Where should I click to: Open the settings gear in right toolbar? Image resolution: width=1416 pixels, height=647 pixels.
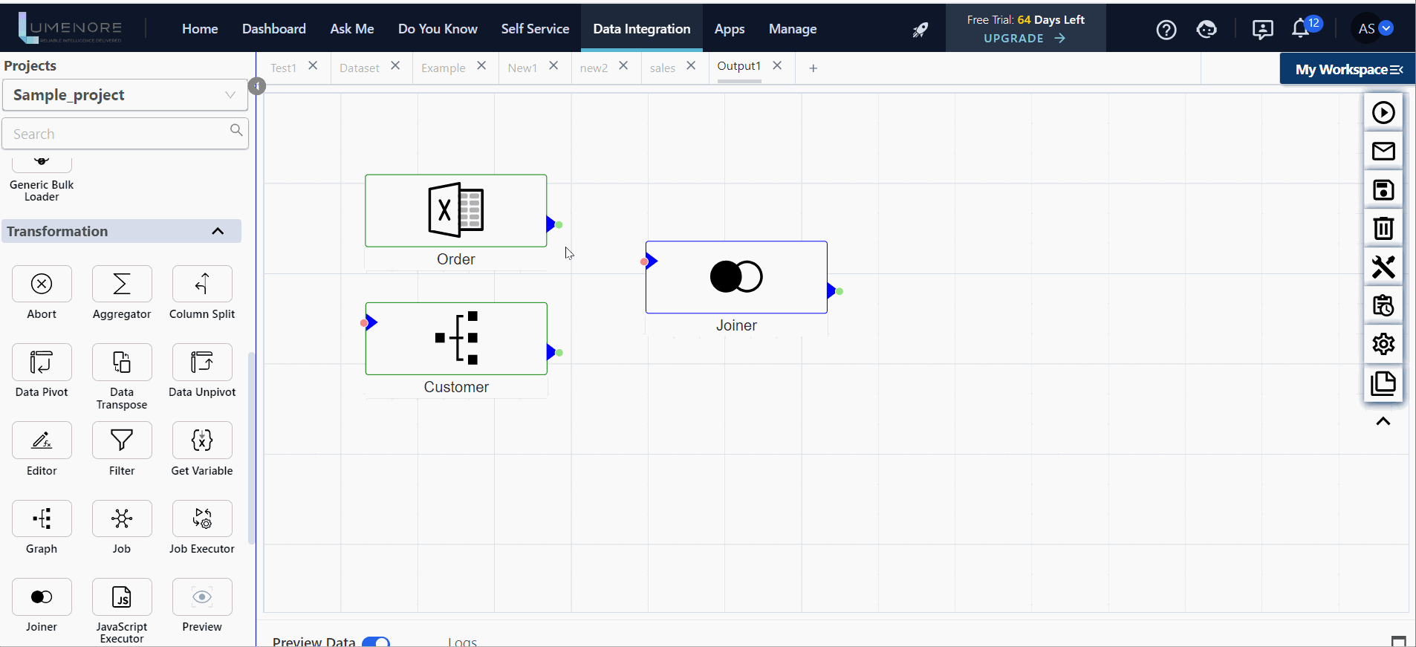coord(1383,344)
